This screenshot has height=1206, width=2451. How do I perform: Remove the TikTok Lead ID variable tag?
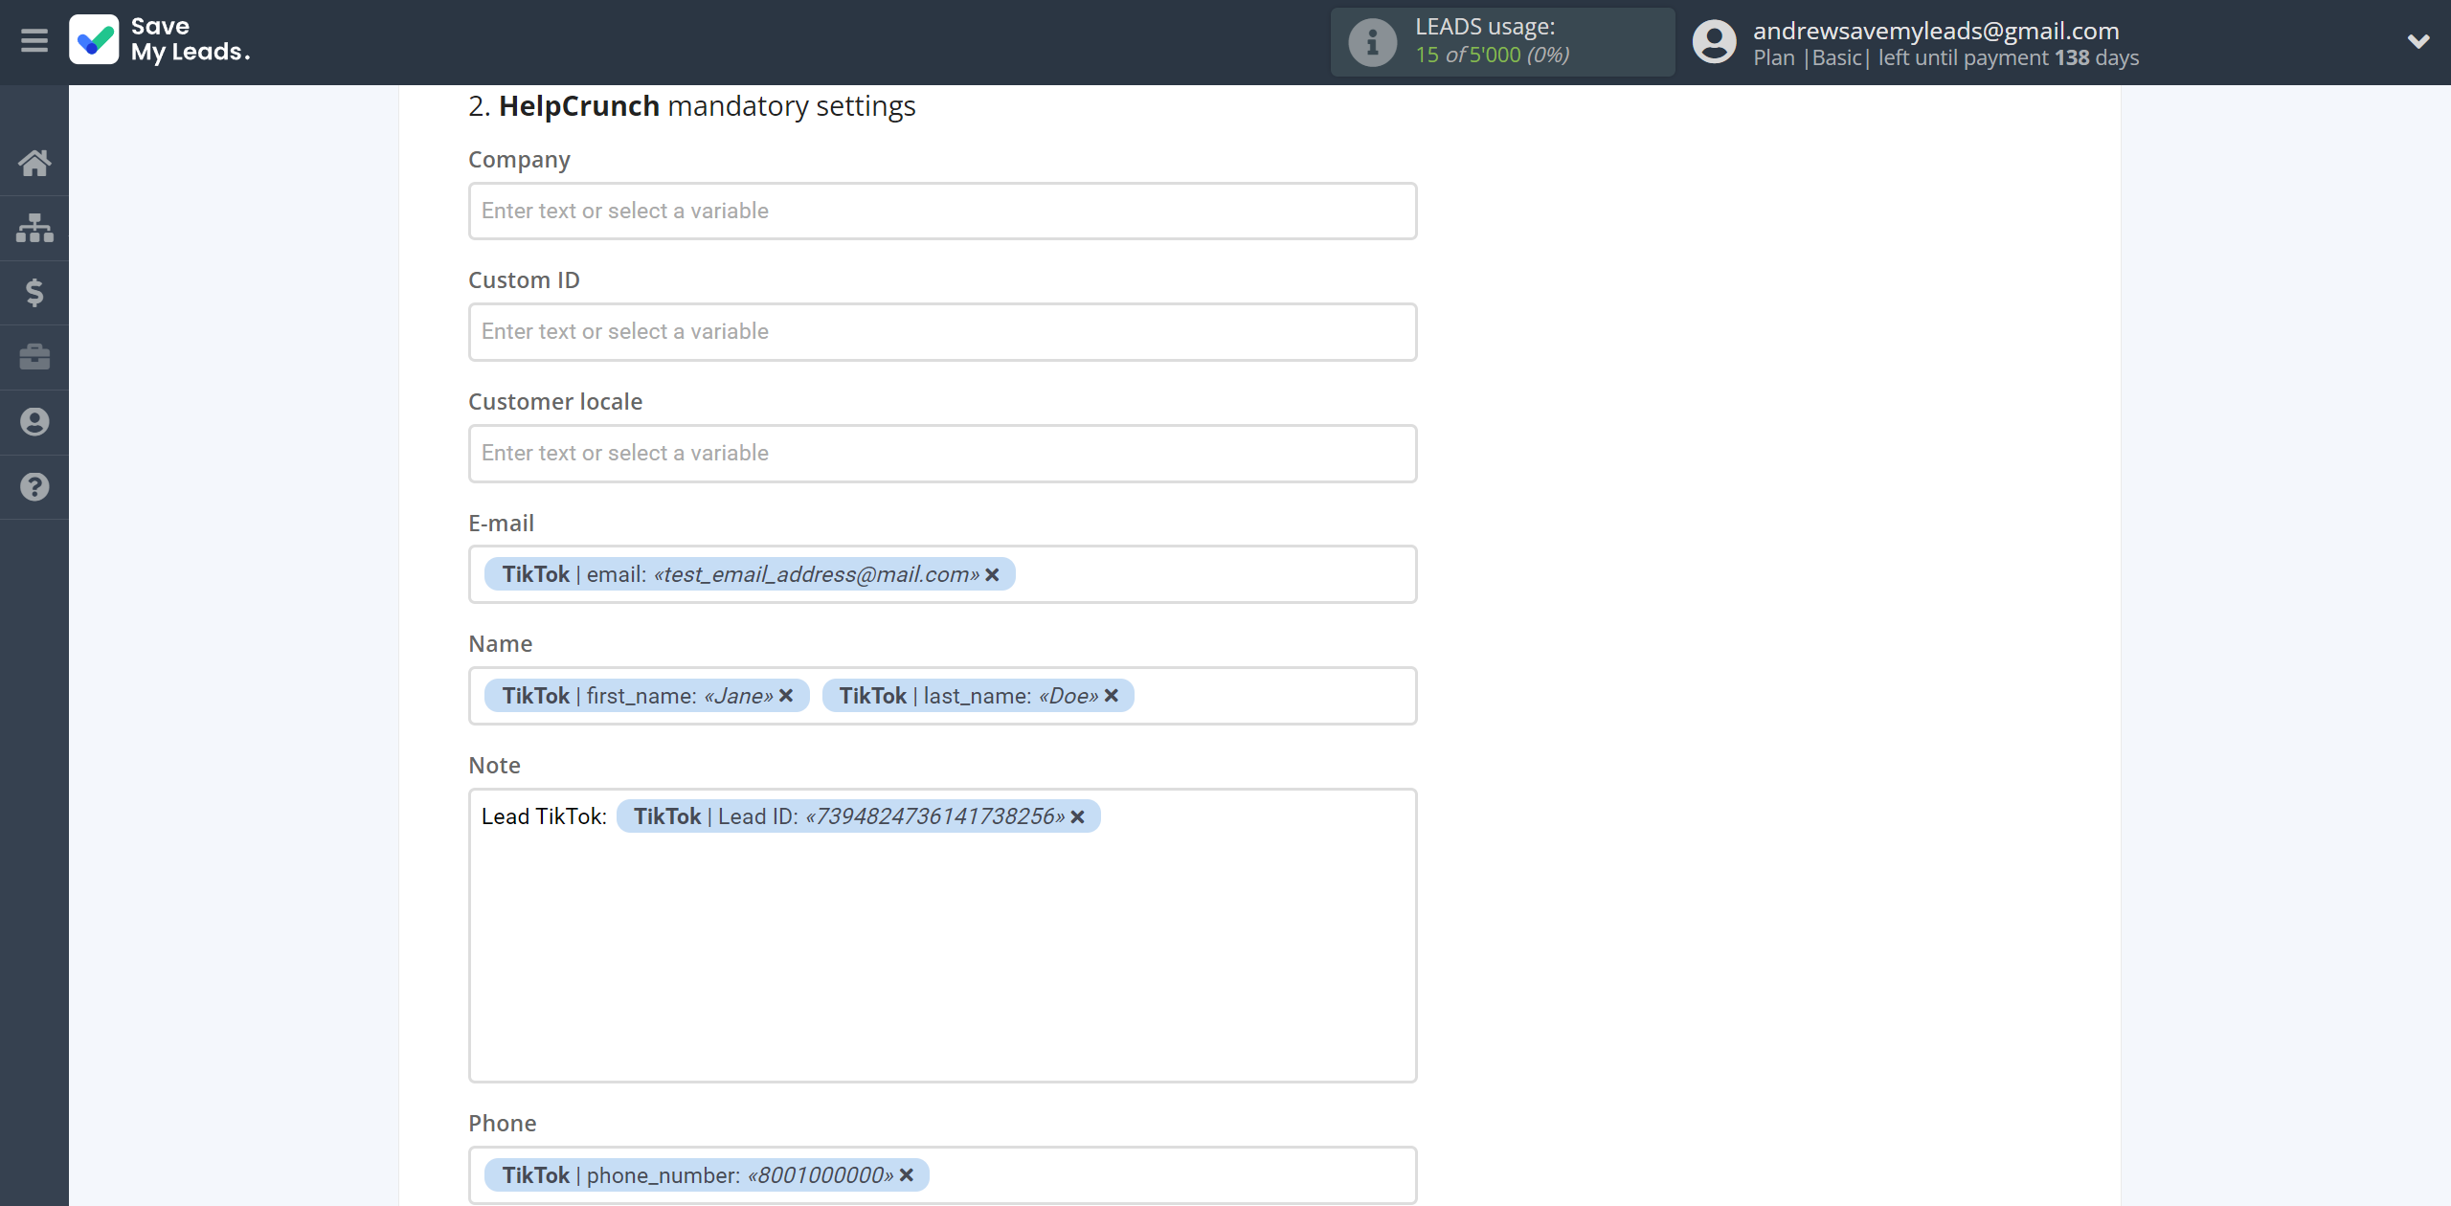1078,817
